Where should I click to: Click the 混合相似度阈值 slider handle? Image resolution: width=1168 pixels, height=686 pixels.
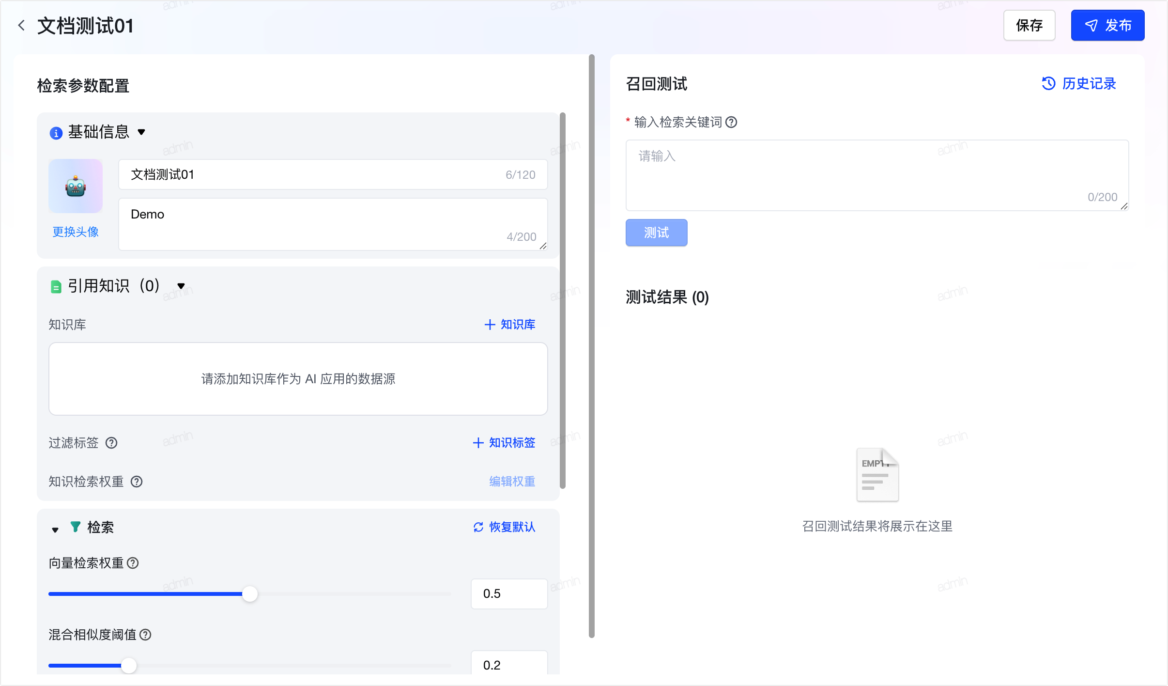(x=129, y=666)
